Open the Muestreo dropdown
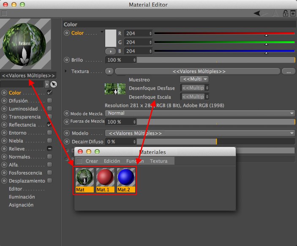This screenshot has height=246, width=297. tap(194, 79)
